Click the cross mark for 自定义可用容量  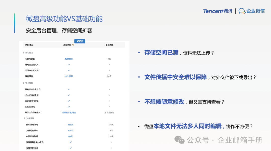(x=109, y=101)
